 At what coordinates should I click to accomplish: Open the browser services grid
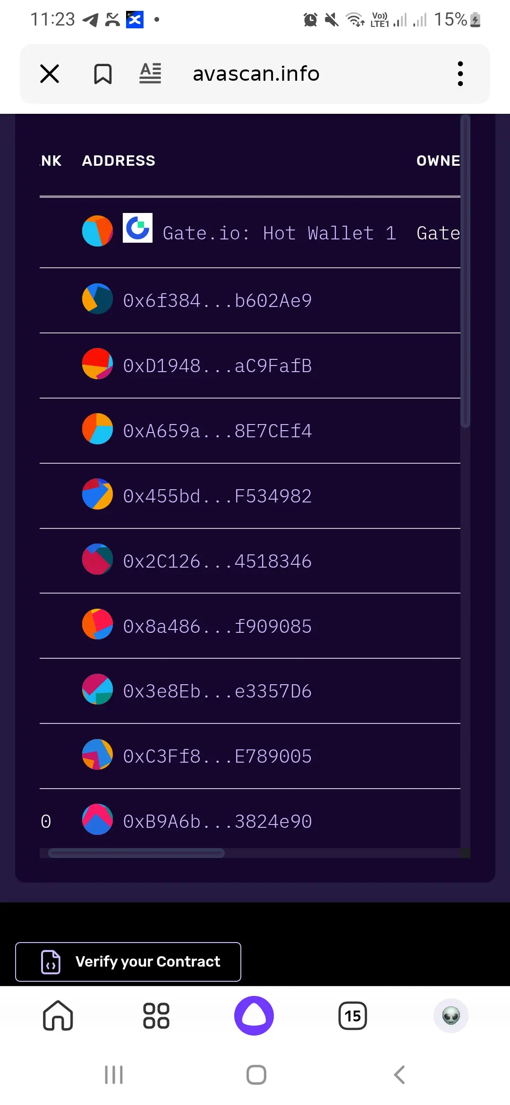[x=156, y=1015]
